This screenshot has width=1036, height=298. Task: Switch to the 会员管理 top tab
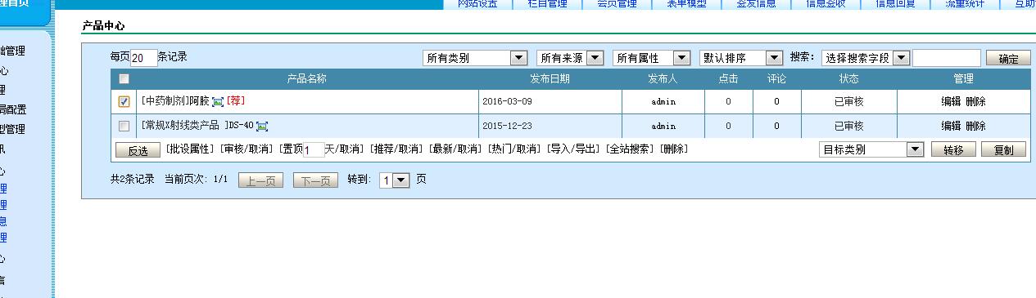tap(617, 3)
